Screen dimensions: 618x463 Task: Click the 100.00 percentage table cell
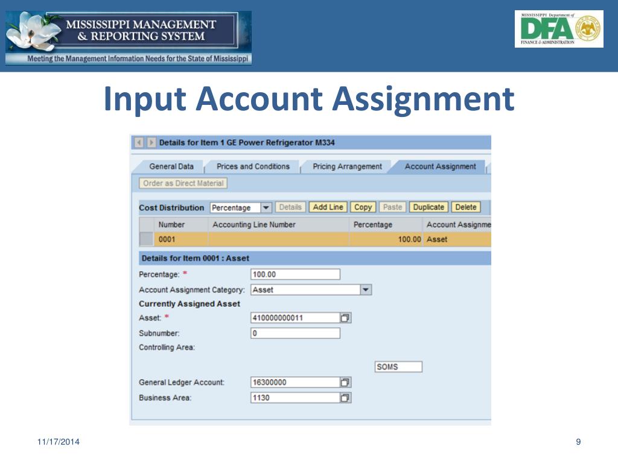pos(386,239)
